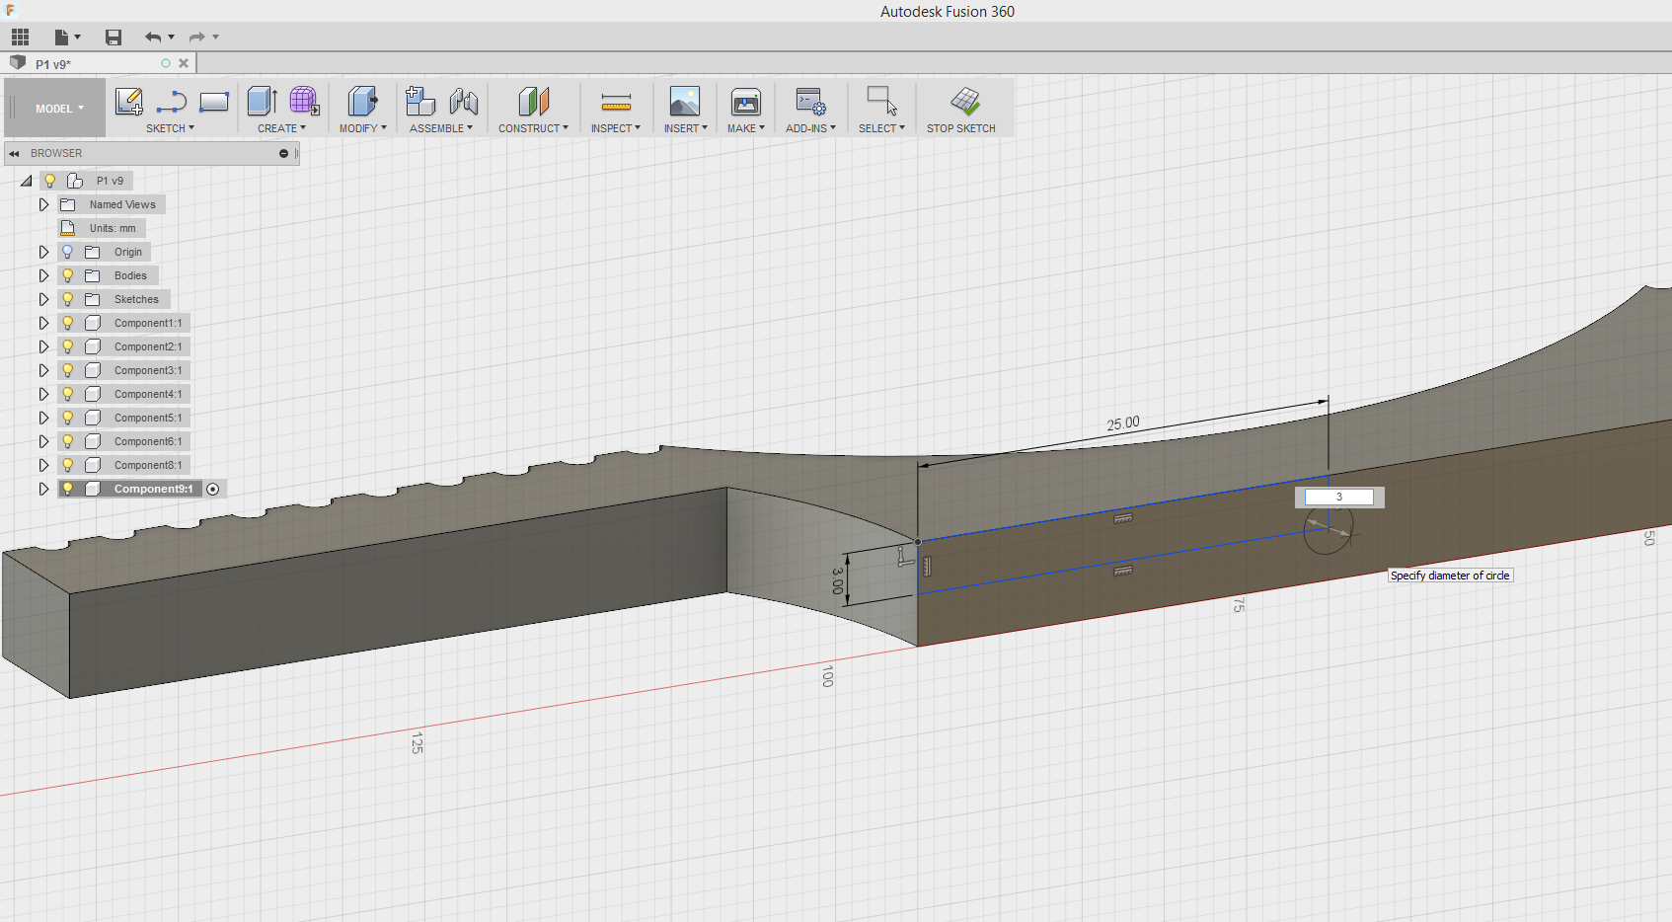
Task: Click the New Component assemble icon
Action: [x=420, y=101]
